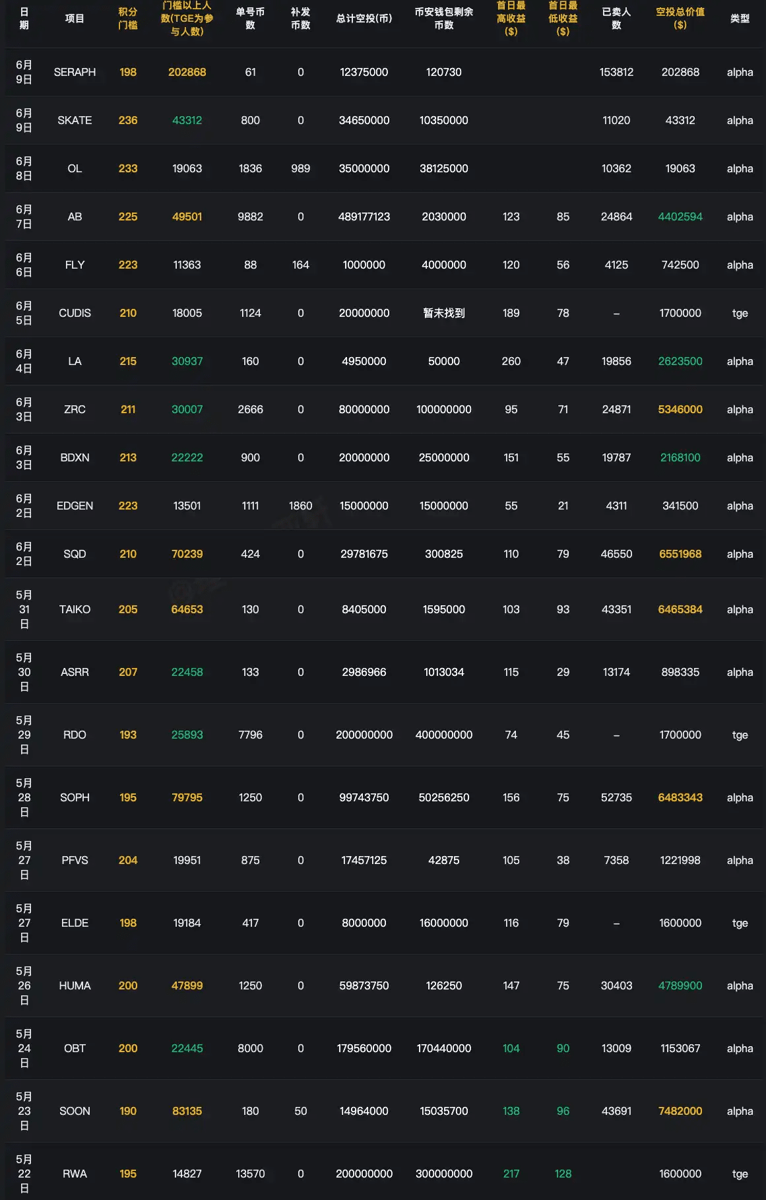The width and height of the screenshot is (766, 1200).
Task: Select the PFVS project cell
Action: 75,860
